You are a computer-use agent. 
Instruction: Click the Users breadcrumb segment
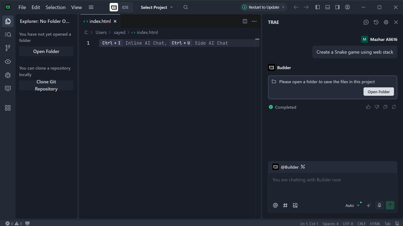101,32
